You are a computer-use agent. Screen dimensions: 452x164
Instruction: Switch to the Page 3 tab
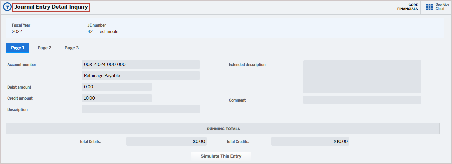[72, 48]
